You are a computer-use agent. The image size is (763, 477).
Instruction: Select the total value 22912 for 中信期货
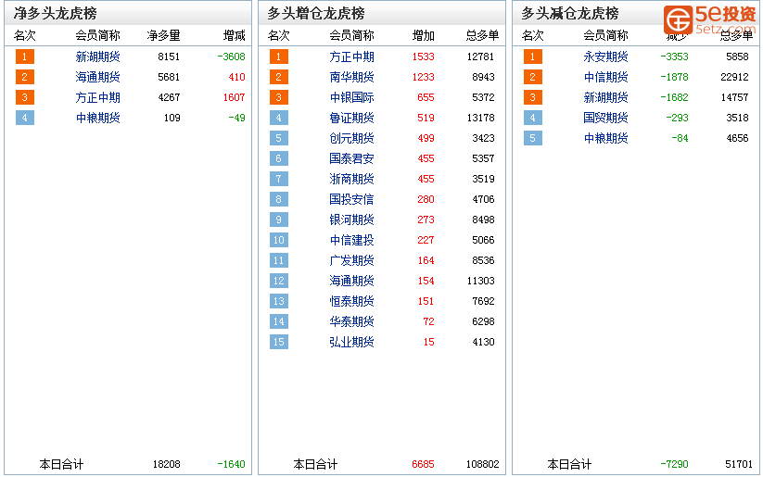(x=734, y=77)
